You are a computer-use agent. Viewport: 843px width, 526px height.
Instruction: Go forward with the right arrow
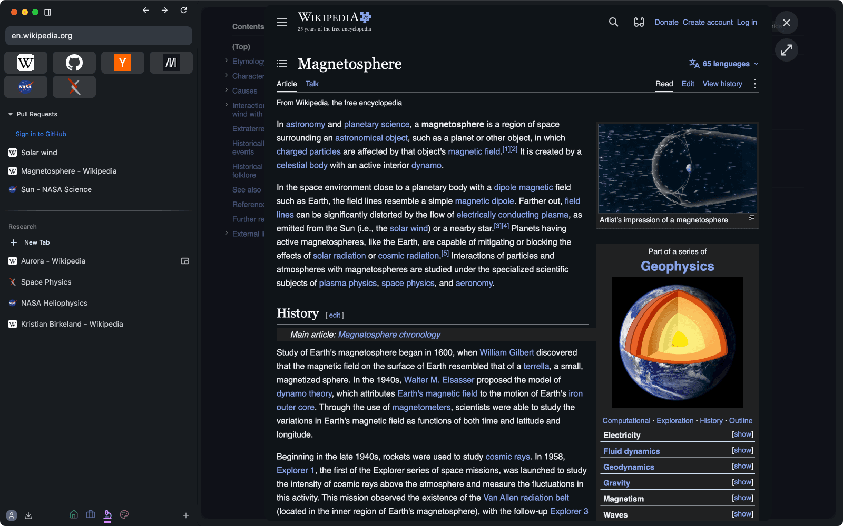[x=165, y=11]
